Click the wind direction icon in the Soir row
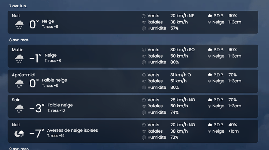Image resolution: width=269 pixels, height=150 pixels. [x=144, y=100]
